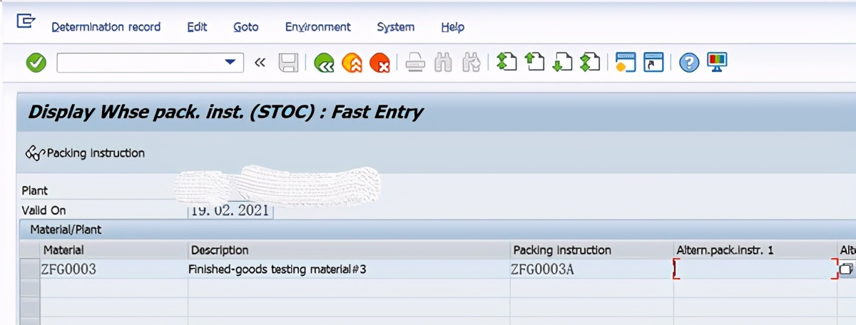Select the Altern.pack.instr. 1 column header
Viewport: 856px width, 325px height.
pyautogui.click(x=755, y=250)
